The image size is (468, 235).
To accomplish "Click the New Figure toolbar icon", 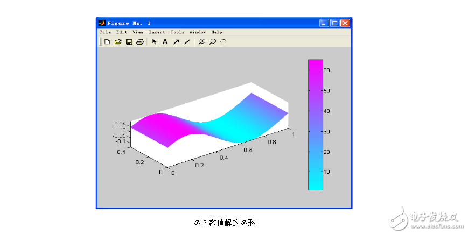I will point(107,42).
